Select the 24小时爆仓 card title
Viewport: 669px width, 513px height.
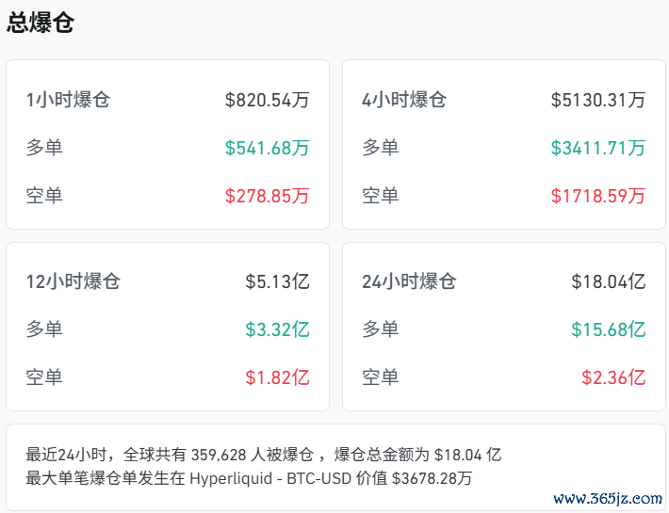[x=409, y=281]
